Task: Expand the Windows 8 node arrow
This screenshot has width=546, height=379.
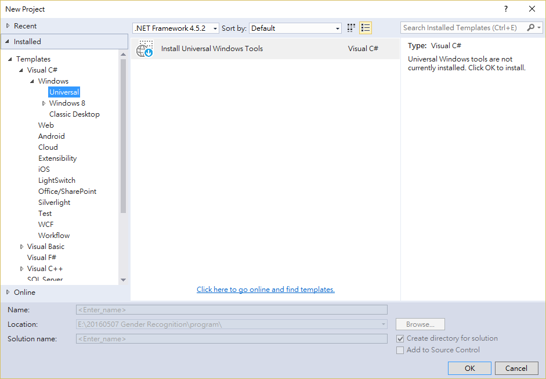Action: click(44, 103)
